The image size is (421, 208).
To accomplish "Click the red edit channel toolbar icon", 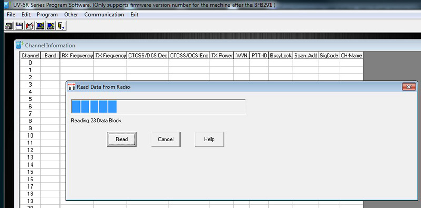I will (29, 26).
